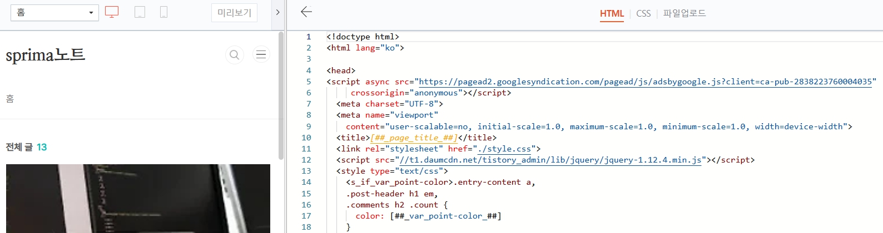Click line number 9 in the gutter
This screenshot has height=233, width=883.
(x=309, y=126)
